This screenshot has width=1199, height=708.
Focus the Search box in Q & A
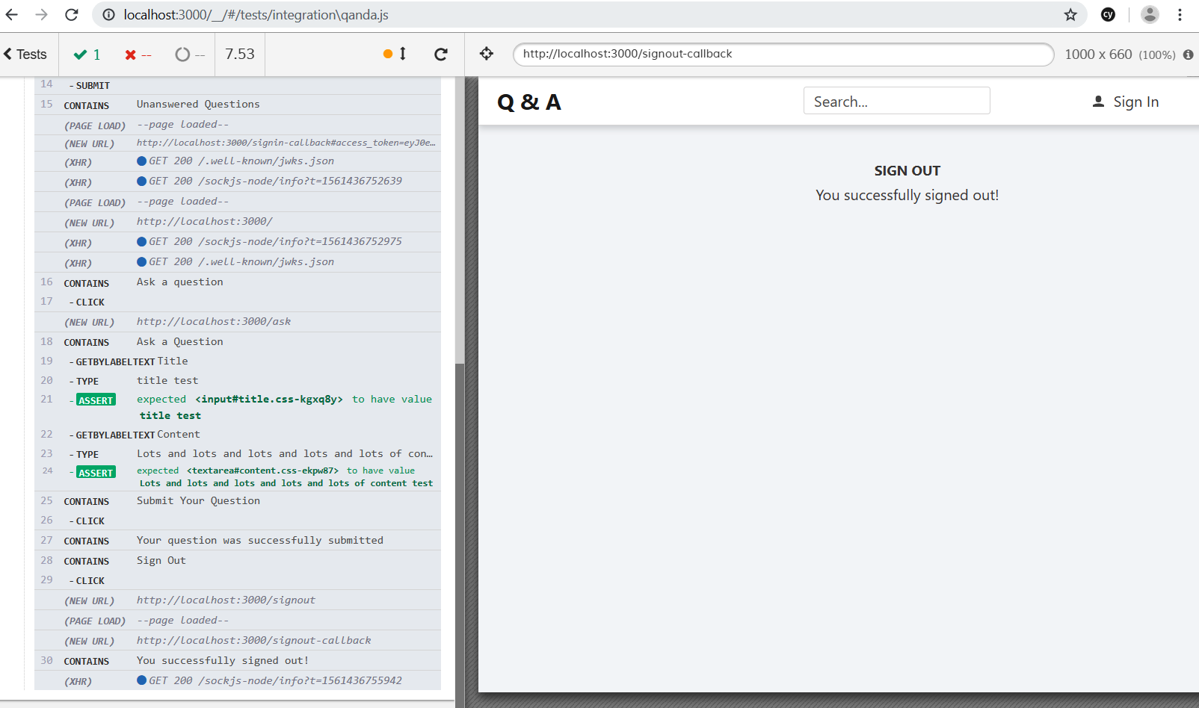tap(896, 102)
